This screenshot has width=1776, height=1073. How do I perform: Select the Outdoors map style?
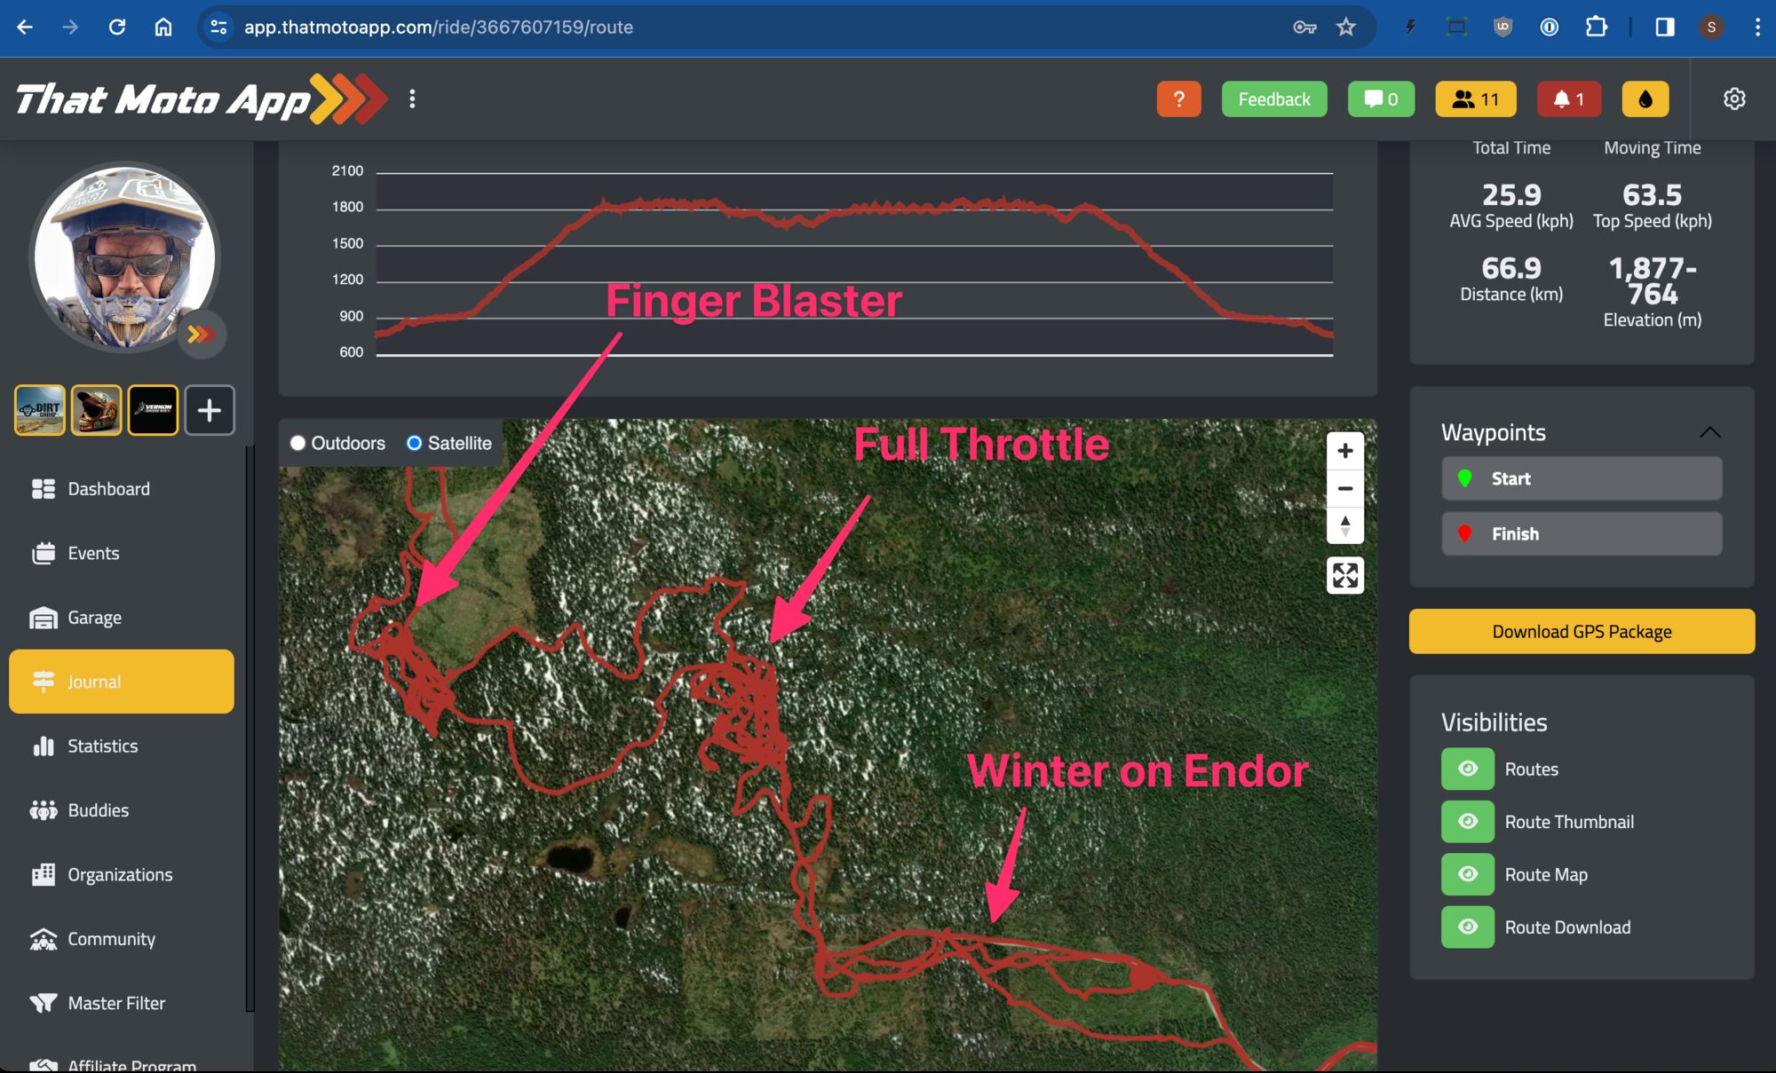tap(298, 443)
